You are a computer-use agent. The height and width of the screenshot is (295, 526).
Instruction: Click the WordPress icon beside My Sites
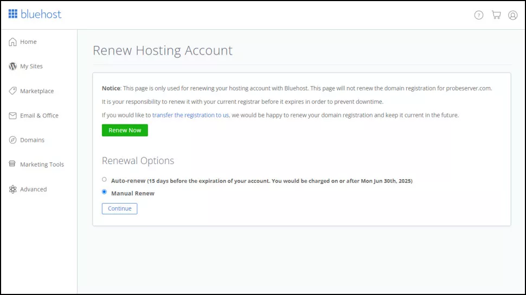[13, 66]
